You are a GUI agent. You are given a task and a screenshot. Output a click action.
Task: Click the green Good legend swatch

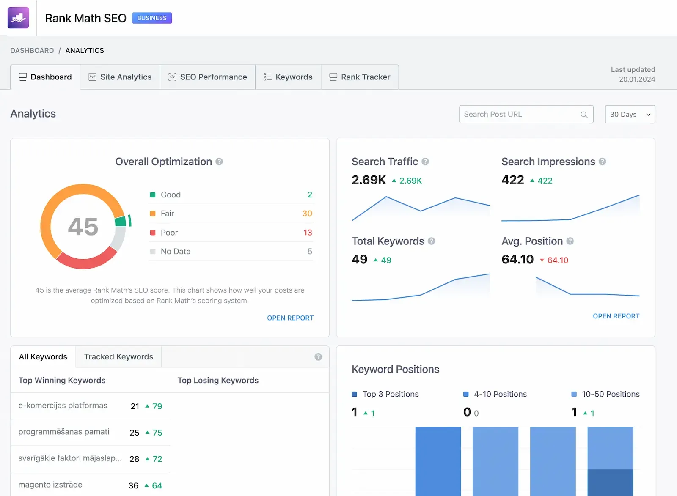click(x=153, y=195)
